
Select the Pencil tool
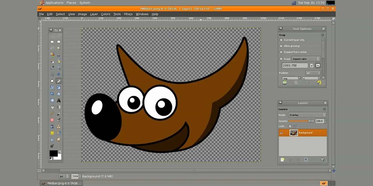(x=52, y=113)
